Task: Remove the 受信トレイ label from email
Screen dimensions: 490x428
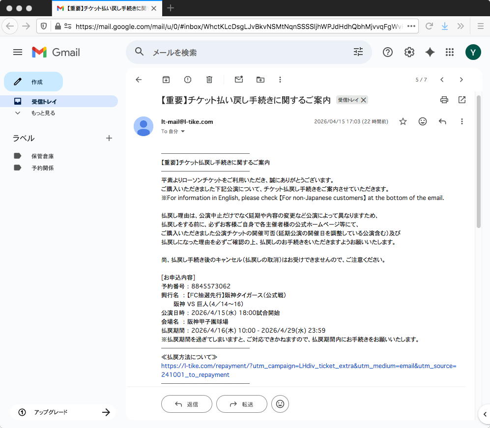Action: pyautogui.click(x=363, y=100)
